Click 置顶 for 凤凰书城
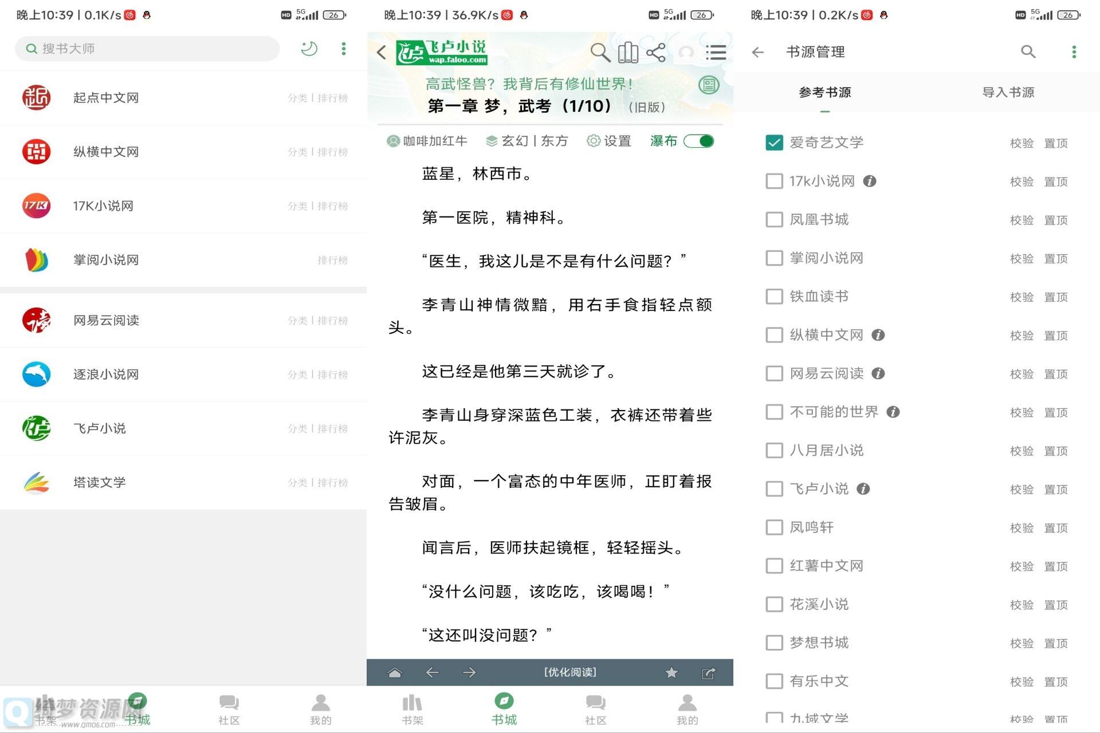The image size is (1100, 733). tap(1056, 220)
